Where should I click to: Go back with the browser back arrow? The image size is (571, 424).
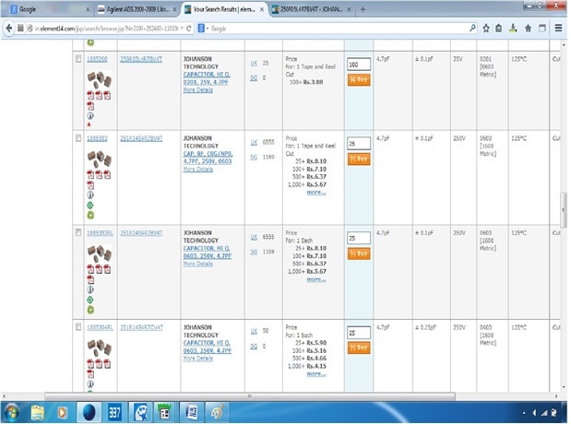(x=9, y=28)
